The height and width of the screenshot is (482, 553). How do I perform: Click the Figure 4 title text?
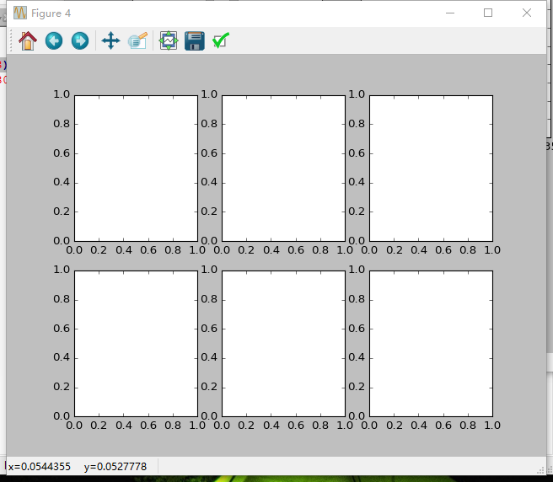(x=51, y=13)
